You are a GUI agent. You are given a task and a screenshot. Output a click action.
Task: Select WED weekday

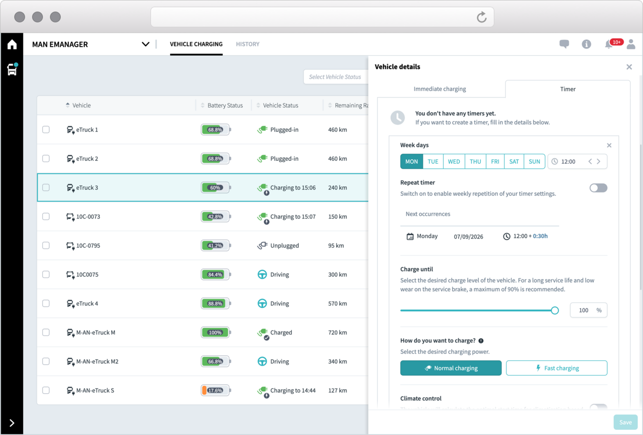454,161
